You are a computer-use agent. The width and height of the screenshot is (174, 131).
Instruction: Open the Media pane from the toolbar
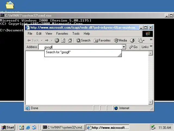click(120, 40)
